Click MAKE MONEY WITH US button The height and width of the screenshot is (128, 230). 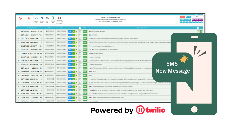pos(197,20)
